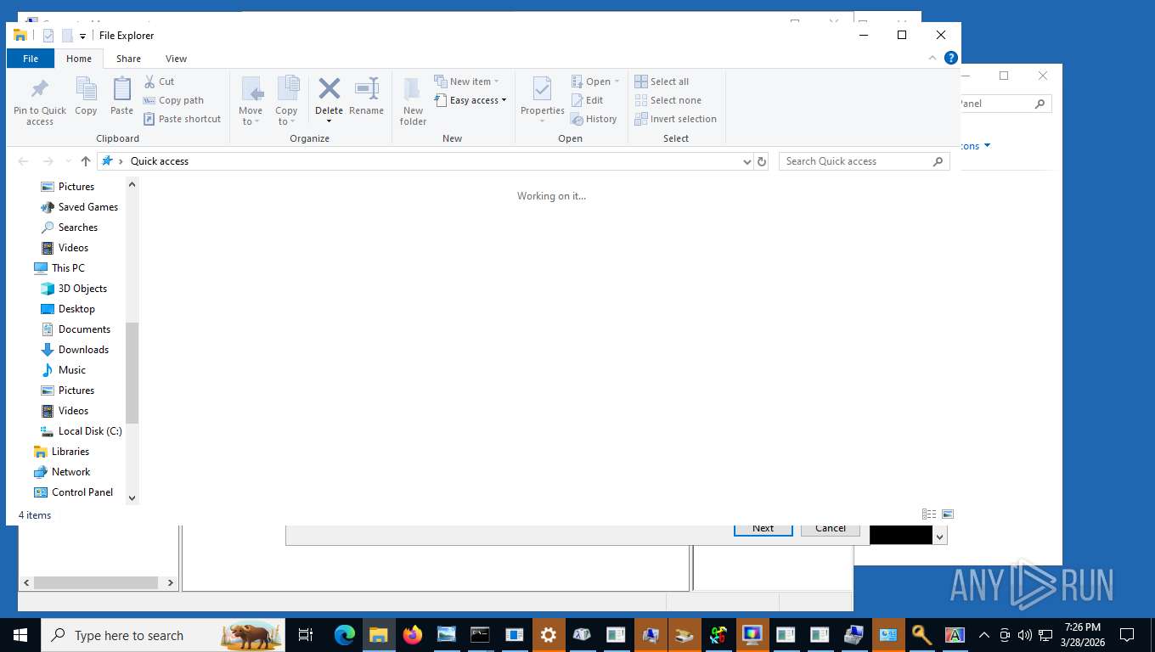
Task: Click the Task View taskbar button
Action: point(306,635)
